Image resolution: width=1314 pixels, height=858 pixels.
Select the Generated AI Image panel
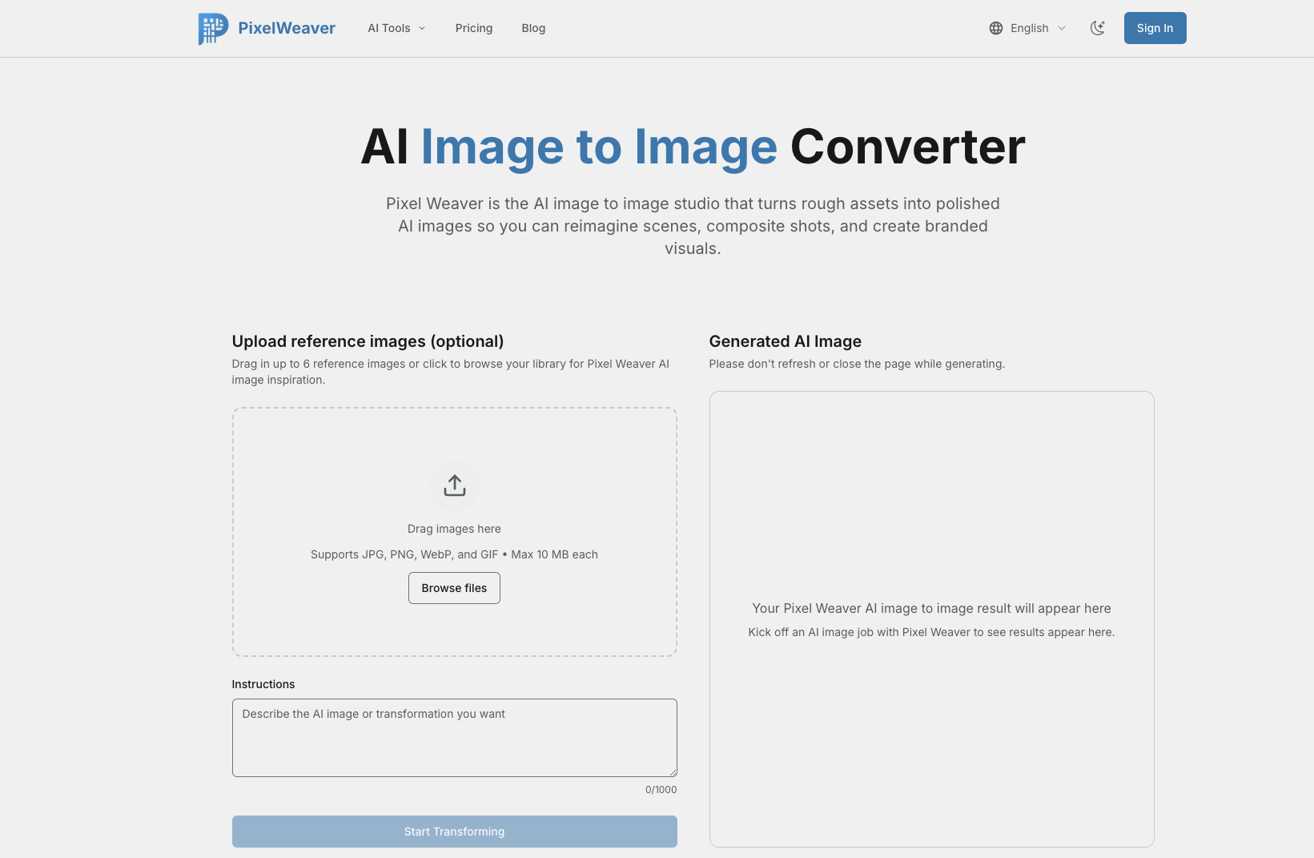pos(930,618)
